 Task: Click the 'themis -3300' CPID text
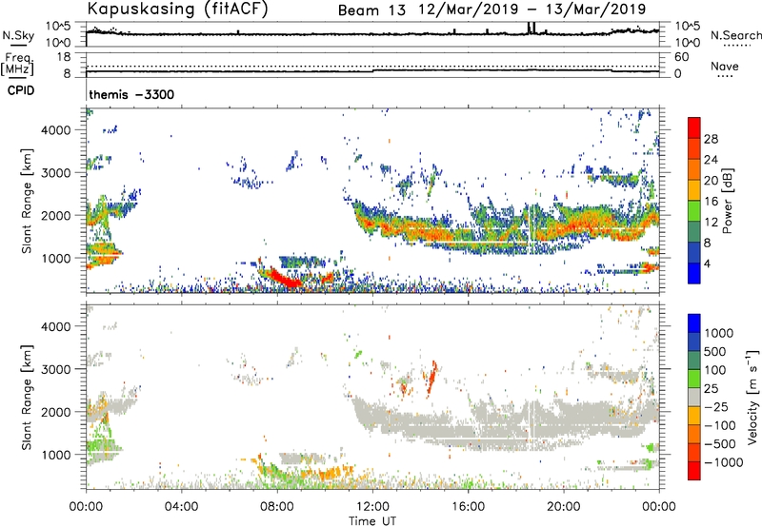pos(131,94)
